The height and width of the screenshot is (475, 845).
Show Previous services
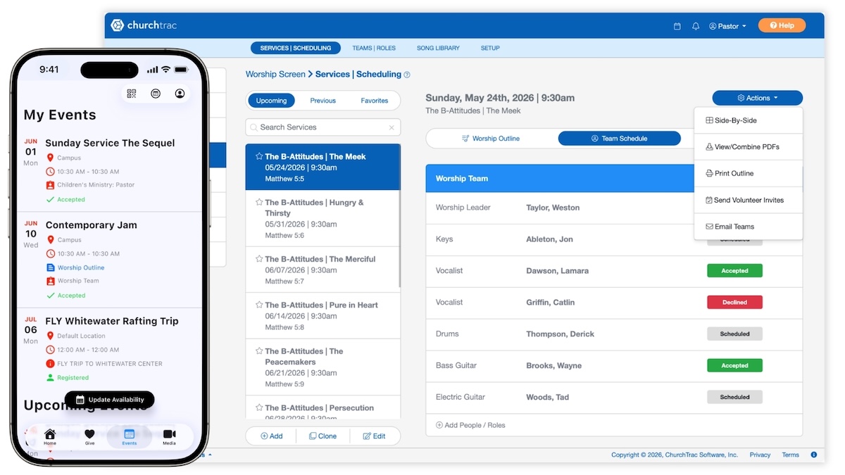323,101
